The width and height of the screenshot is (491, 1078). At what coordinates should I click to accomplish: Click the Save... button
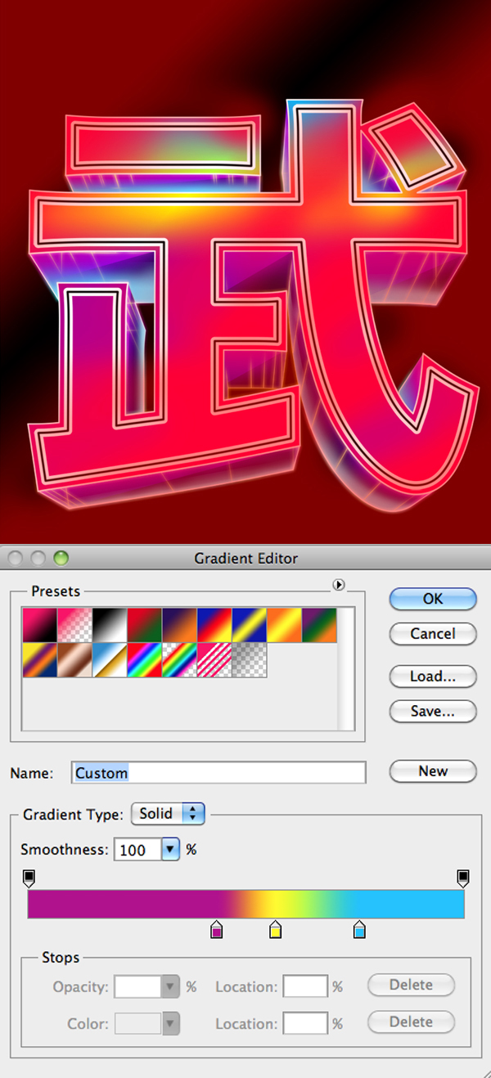[x=433, y=712]
